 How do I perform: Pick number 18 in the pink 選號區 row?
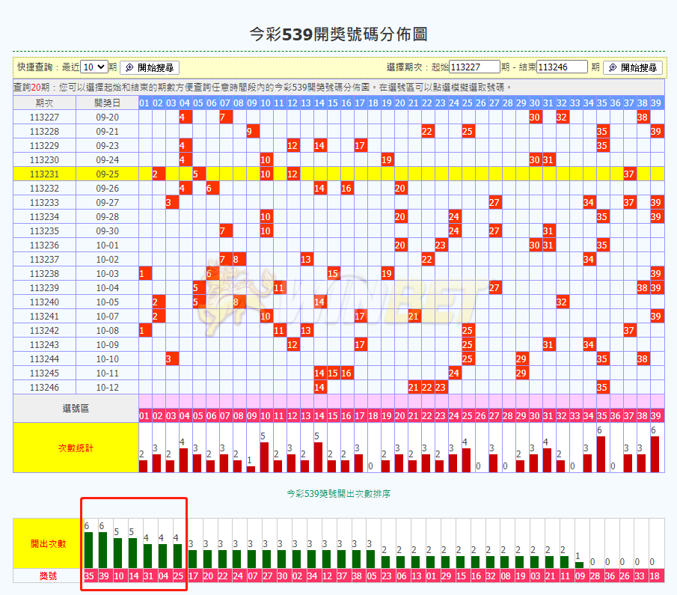pos(373,415)
